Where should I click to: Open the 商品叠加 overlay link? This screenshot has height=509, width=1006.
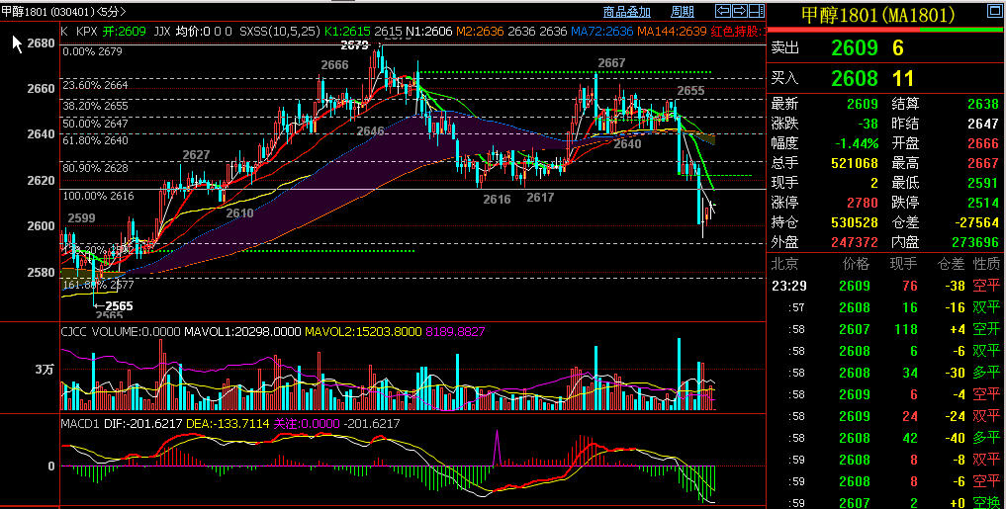click(627, 12)
